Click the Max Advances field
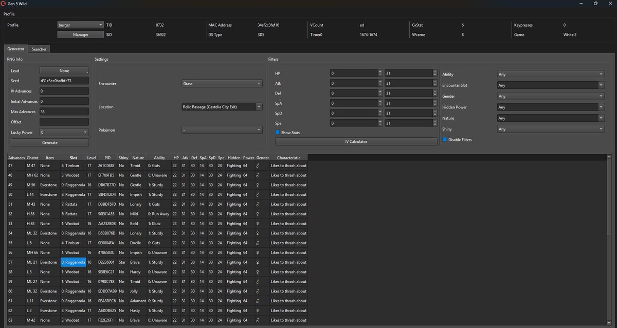617x328 pixels. [64, 112]
